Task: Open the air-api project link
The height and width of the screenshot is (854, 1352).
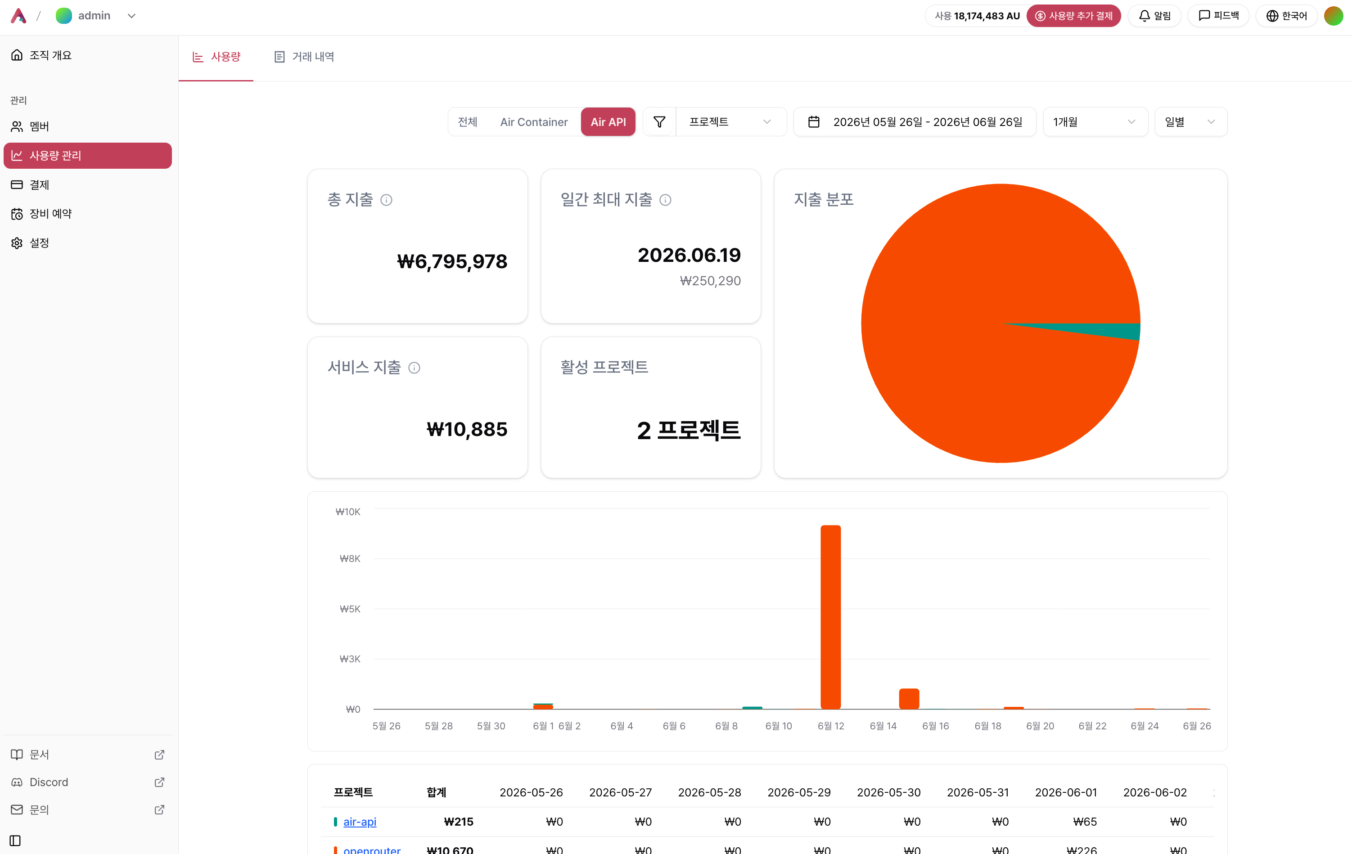Action: click(x=360, y=822)
